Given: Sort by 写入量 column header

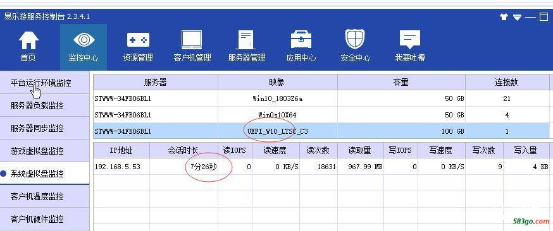Looking at the screenshot, I should pos(526,150).
